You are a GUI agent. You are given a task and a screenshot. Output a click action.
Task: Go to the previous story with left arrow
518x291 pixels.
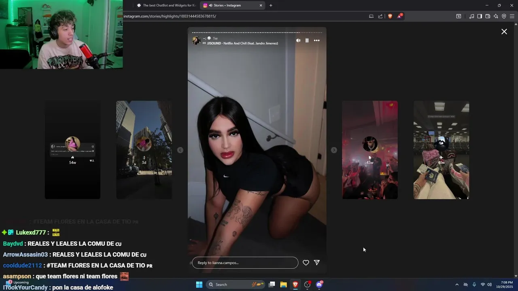click(x=180, y=150)
